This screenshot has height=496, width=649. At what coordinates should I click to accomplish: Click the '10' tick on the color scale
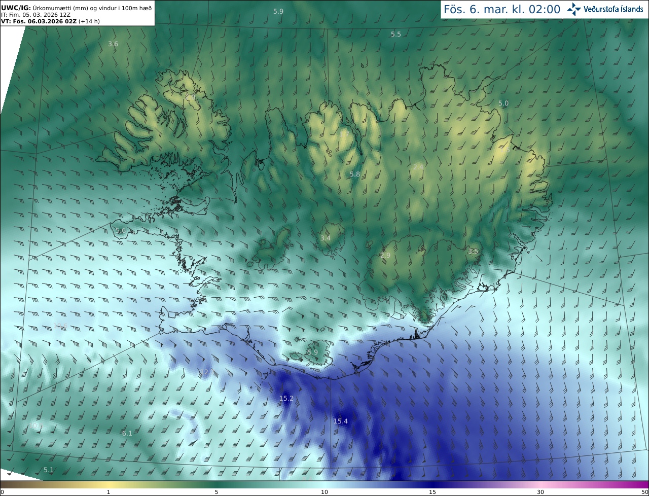(324, 492)
